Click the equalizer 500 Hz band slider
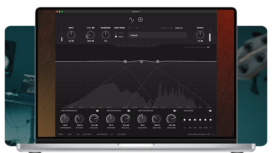Viewport: 272px width, 153px height. (195, 120)
